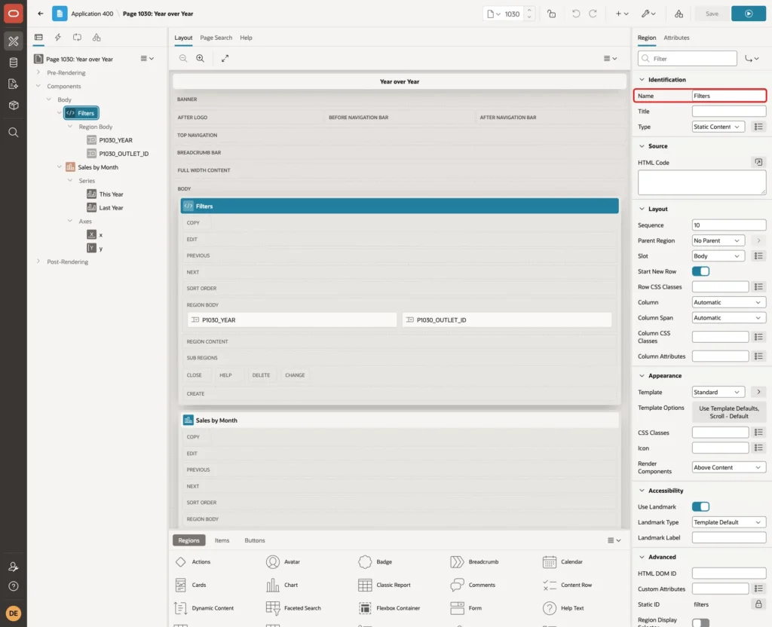Open the Slot dropdown
The image size is (772, 627).
pyautogui.click(x=718, y=256)
